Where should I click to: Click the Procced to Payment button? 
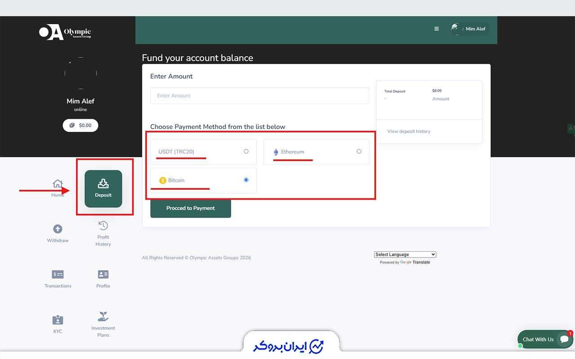(x=190, y=208)
